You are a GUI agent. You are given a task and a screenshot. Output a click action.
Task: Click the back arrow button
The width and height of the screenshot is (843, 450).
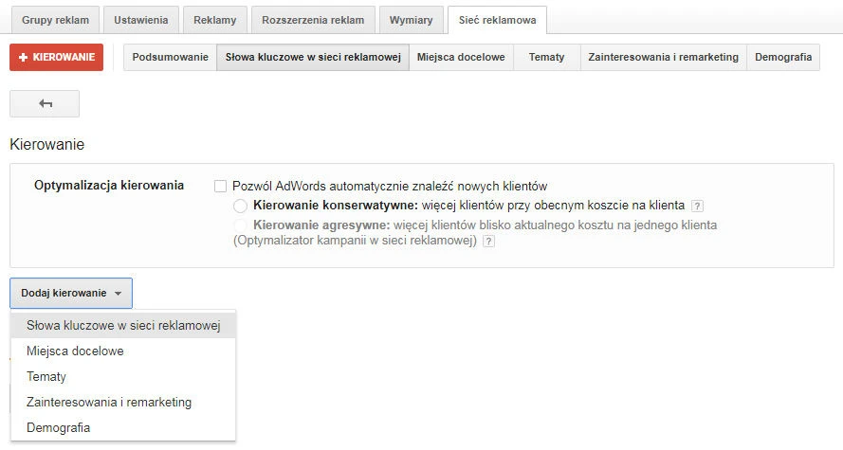click(45, 104)
